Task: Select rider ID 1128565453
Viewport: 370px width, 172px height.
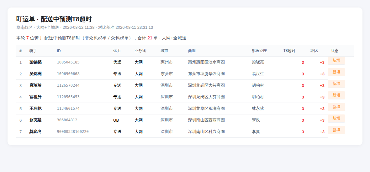Action: coord(68,97)
